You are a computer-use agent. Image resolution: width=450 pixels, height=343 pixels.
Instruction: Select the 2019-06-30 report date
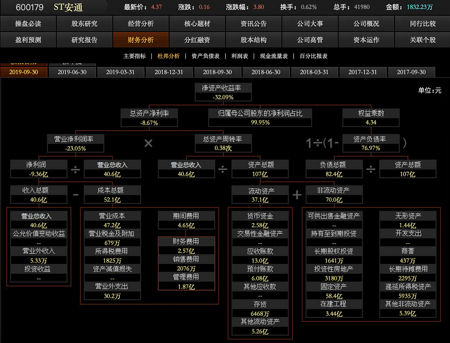(72, 72)
